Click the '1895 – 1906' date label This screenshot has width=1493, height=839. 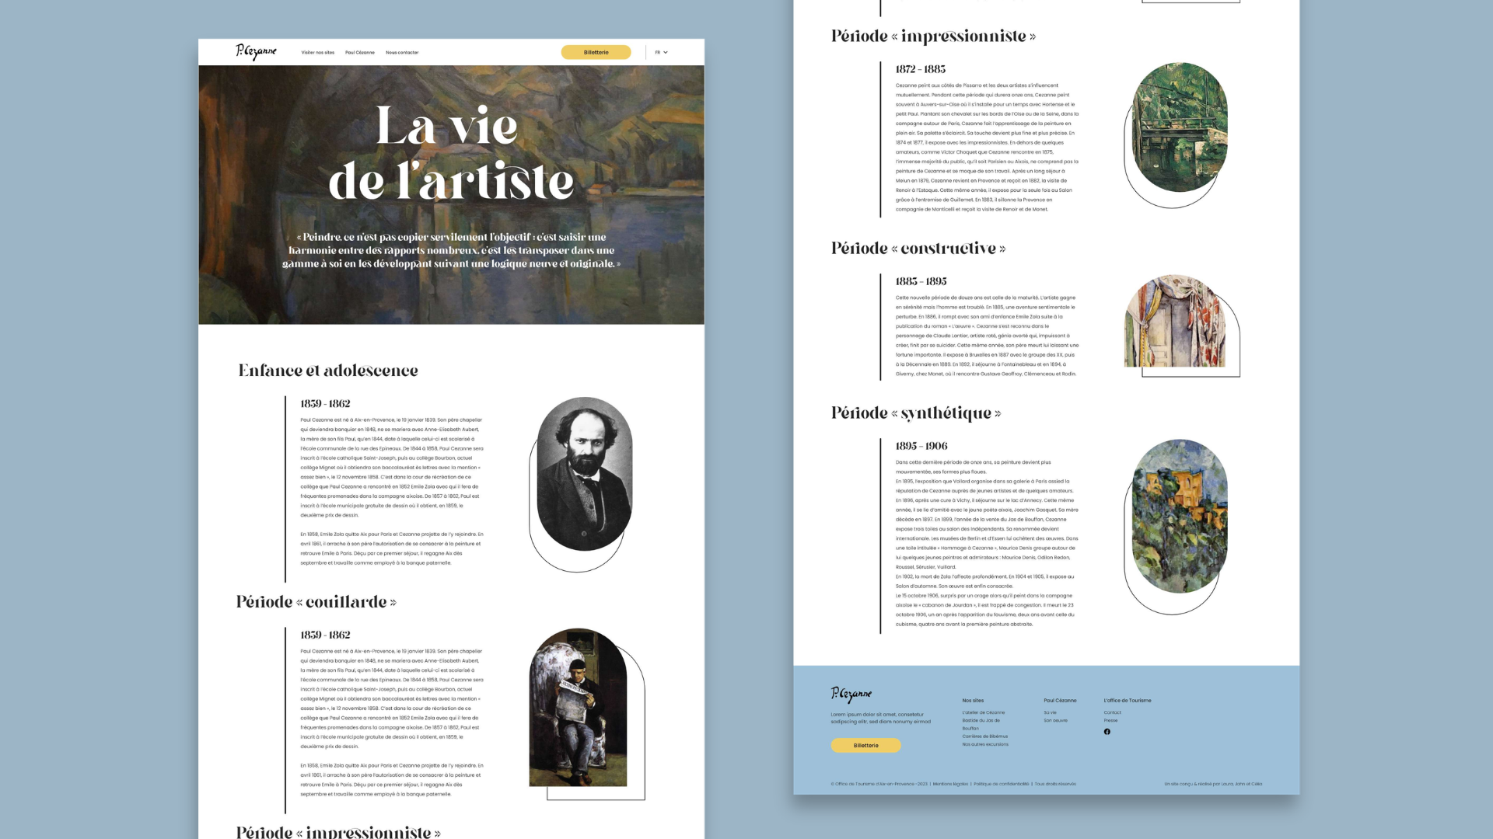[x=921, y=446]
